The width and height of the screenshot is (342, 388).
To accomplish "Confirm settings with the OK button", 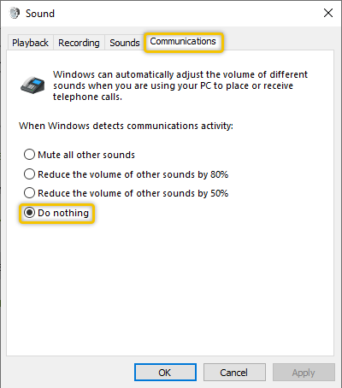I will [165, 373].
